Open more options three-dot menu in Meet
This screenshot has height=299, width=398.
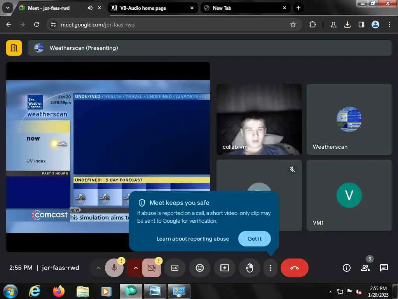[271, 268]
